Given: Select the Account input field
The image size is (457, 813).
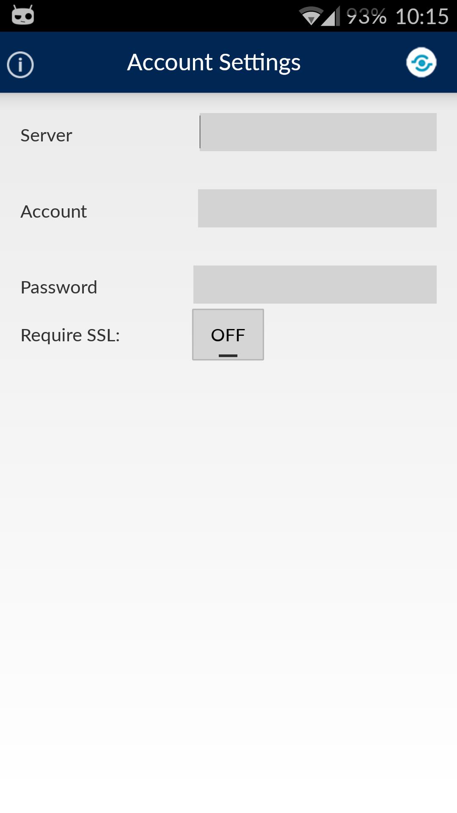Looking at the screenshot, I should click(317, 208).
